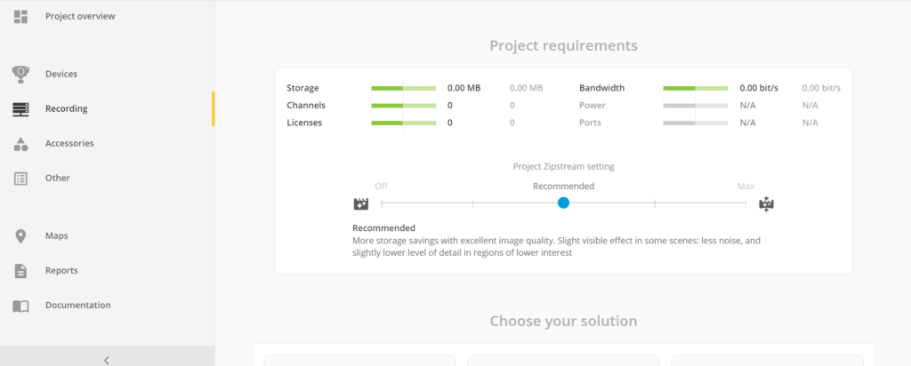Screen dimensions: 911x366
Task: Click the Documentation book icon
Action: pyautogui.click(x=21, y=306)
